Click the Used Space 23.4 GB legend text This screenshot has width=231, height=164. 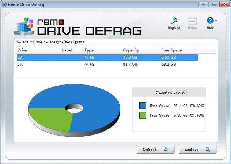[177, 106]
